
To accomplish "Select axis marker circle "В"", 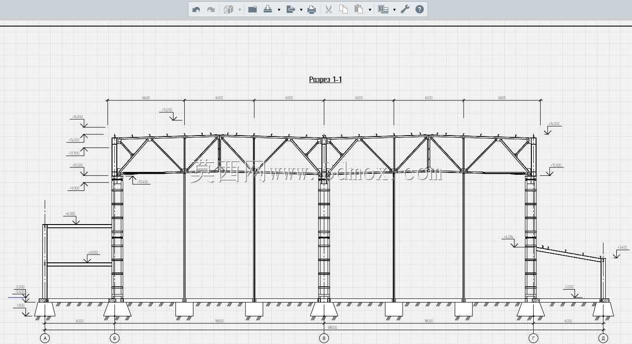I will coord(324,338).
